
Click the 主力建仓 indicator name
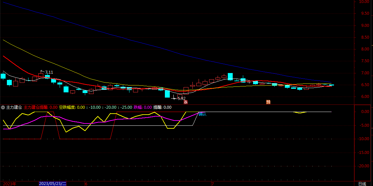click(x=14, y=107)
